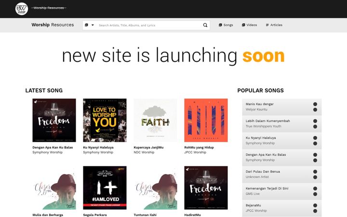The width and height of the screenshot is (347, 217).
Task: Click JPCC Worship under RohMu yang Hidup
Action: pos(195,152)
